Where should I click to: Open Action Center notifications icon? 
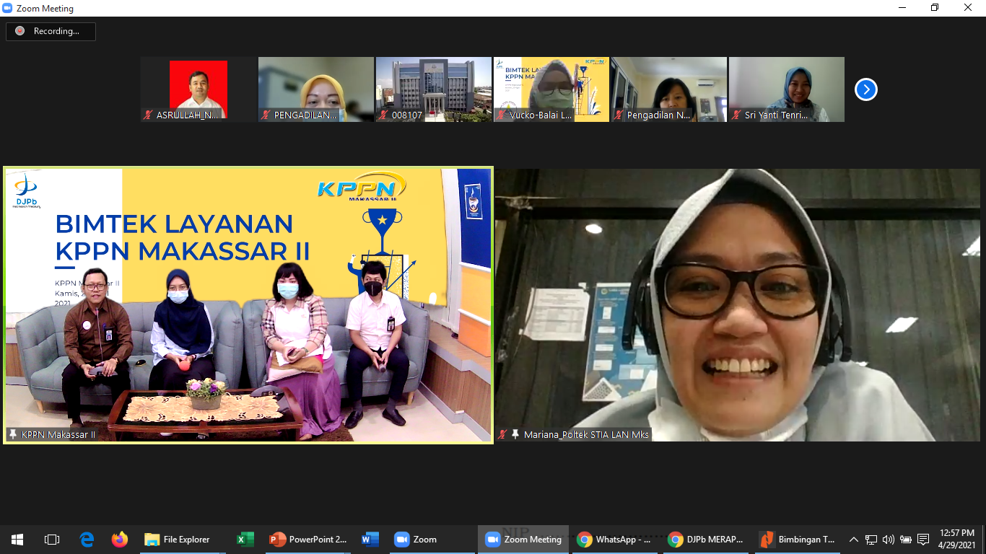(x=923, y=539)
